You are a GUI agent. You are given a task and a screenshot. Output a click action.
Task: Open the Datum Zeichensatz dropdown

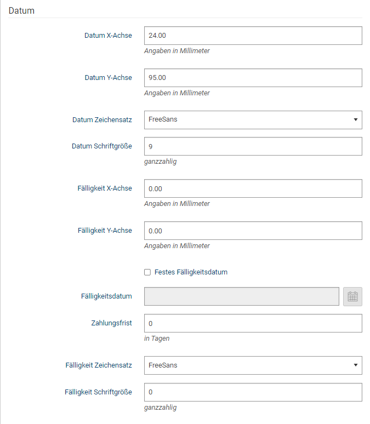(253, 120)
